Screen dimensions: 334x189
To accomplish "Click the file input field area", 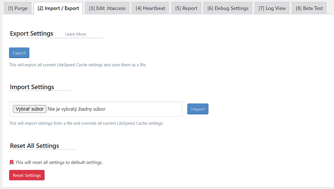I will click(x=96, y=109).
